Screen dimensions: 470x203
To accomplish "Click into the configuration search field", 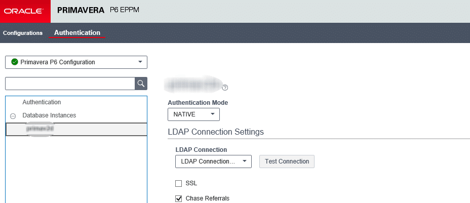I will coord(70,84).
